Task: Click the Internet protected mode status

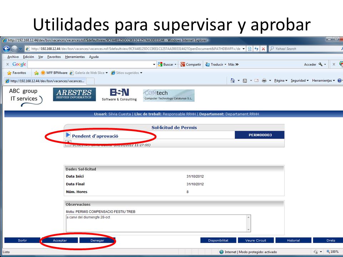Action: click(x=248, y=252)
